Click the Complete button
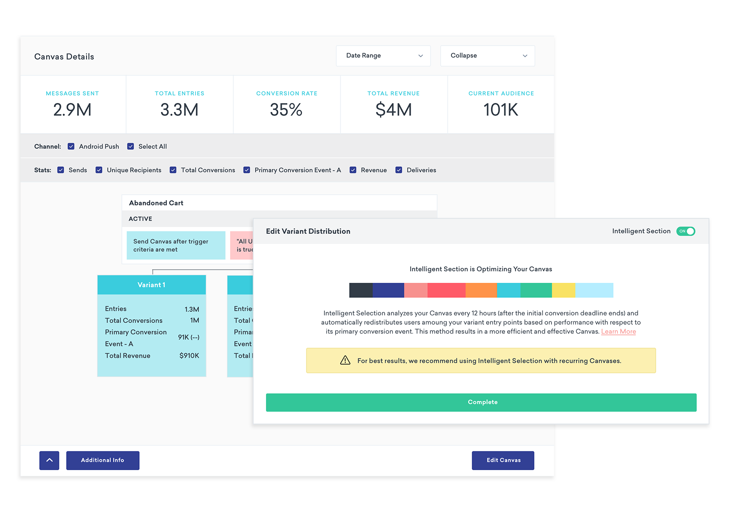This screenshot has height=512, width=730. [481, 402]
